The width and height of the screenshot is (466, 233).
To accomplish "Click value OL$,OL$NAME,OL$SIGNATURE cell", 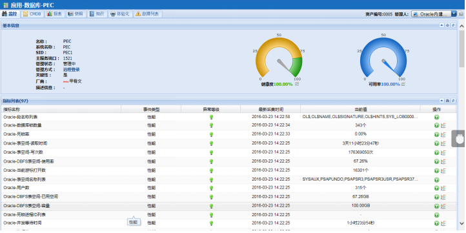I will 360,117.
